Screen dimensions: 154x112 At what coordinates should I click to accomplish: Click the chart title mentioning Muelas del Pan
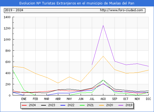pyautogui.click(x=77, y=3)
